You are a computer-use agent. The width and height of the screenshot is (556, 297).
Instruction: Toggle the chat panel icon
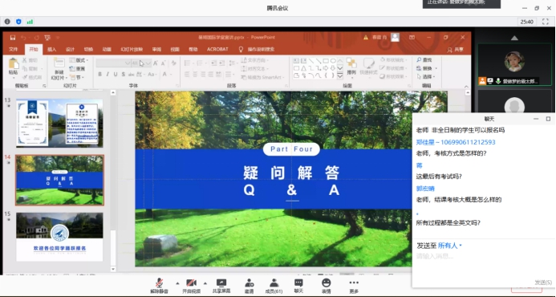tap(298, 286)
